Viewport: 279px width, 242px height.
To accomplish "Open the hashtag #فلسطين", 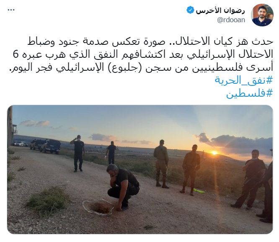I will pos(249,93).
